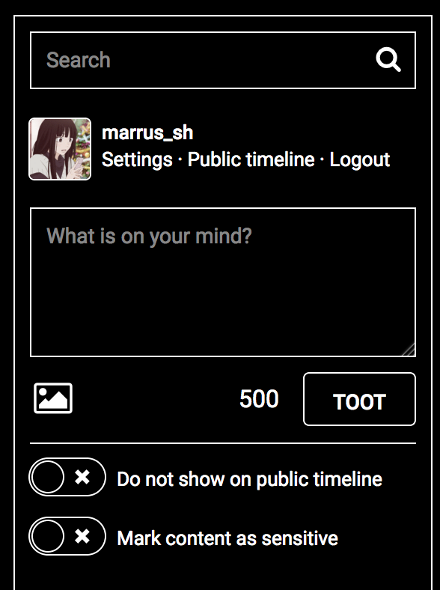The width and height of the screenshot is (440, 590).
Task: Click the Do not show on public timeline label
Action: [250, 479]
